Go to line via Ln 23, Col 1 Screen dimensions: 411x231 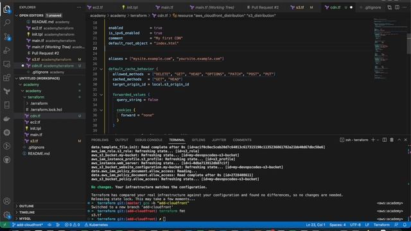(x=315, y=225)
